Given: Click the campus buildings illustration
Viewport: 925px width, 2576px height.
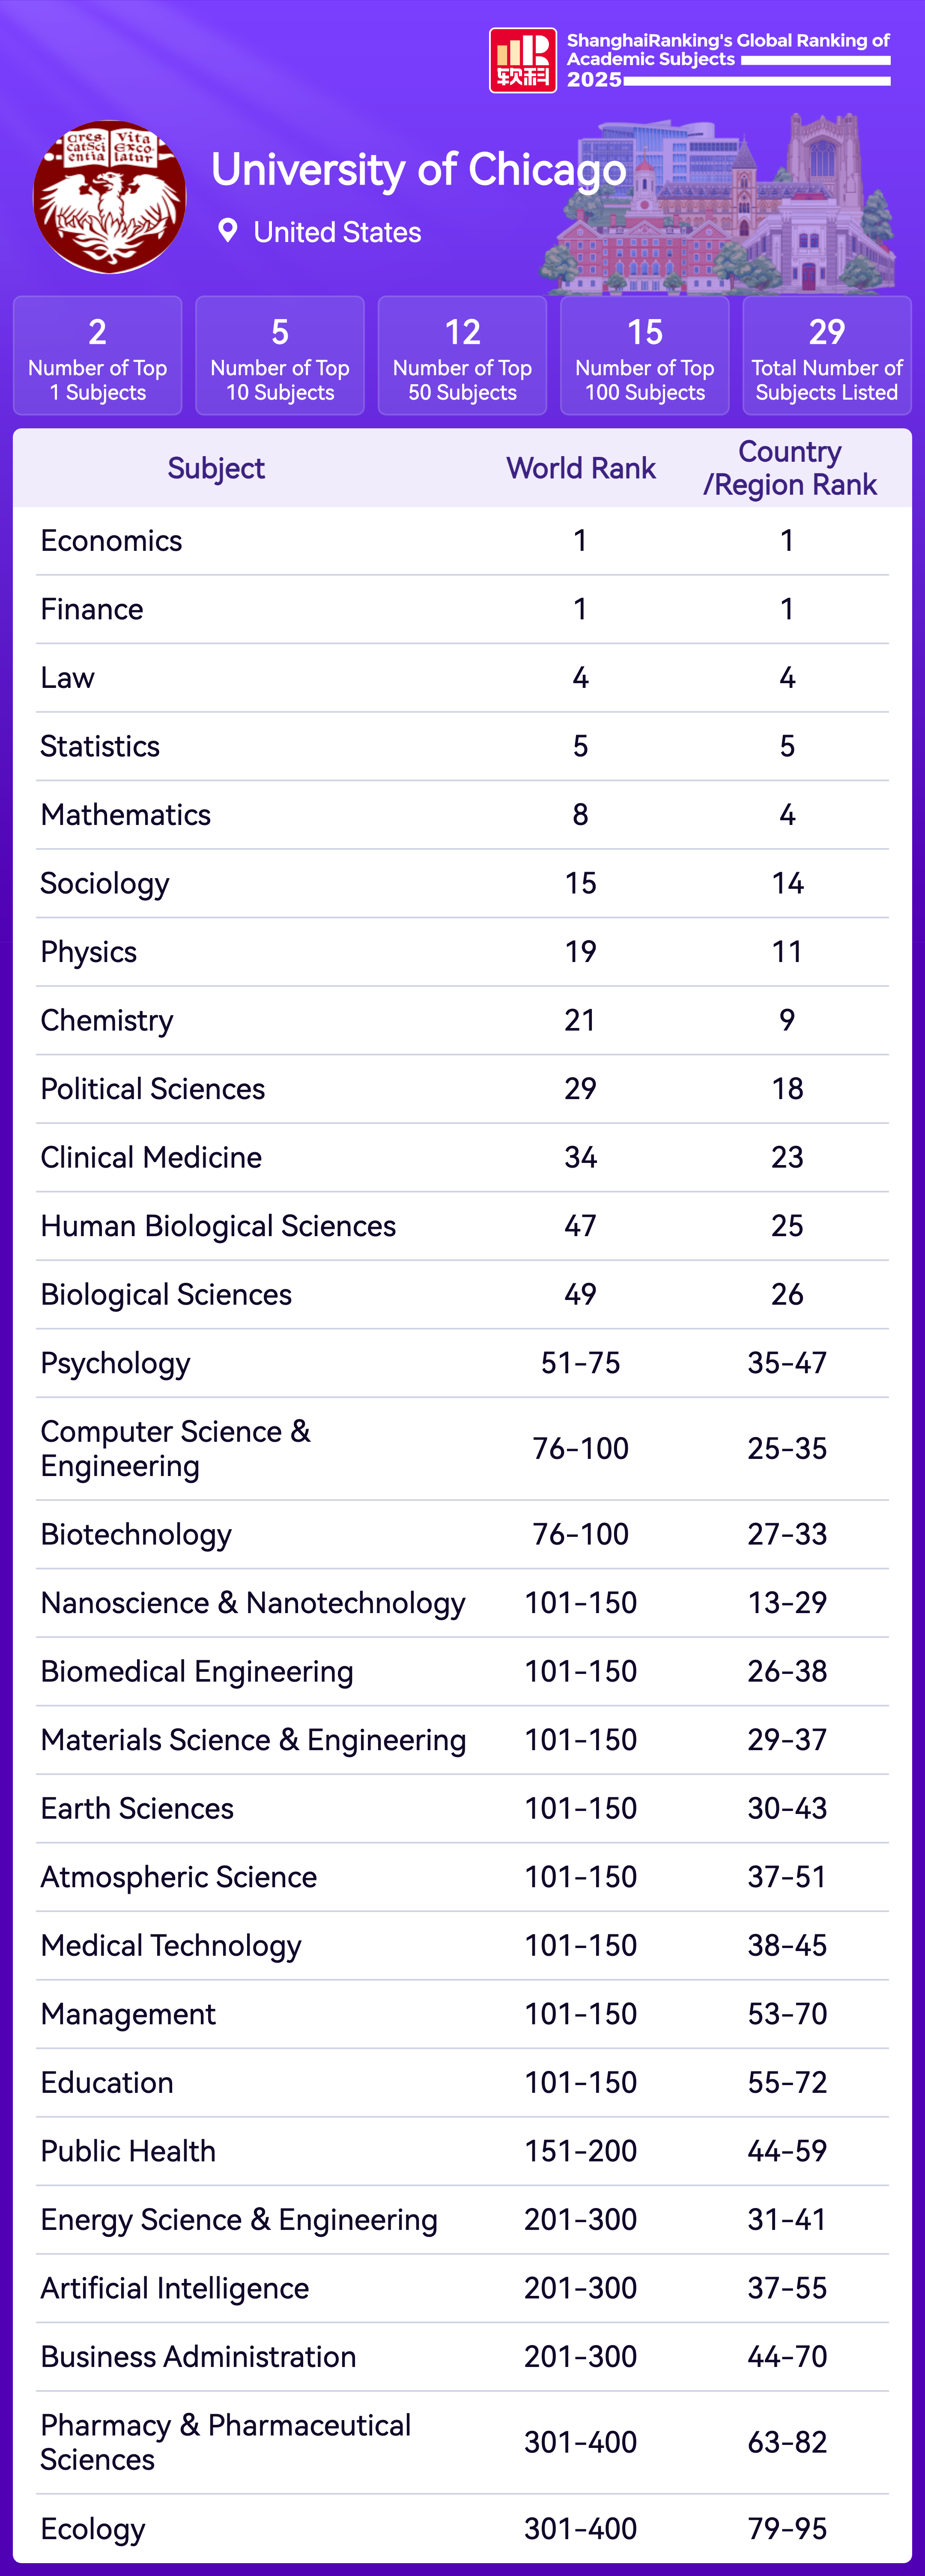Looking at the screenshot, I should click(720, 210).
